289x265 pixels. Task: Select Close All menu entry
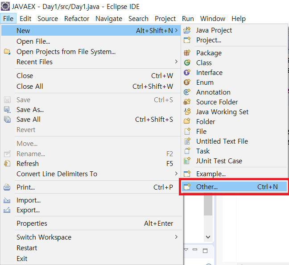point(91,86)
